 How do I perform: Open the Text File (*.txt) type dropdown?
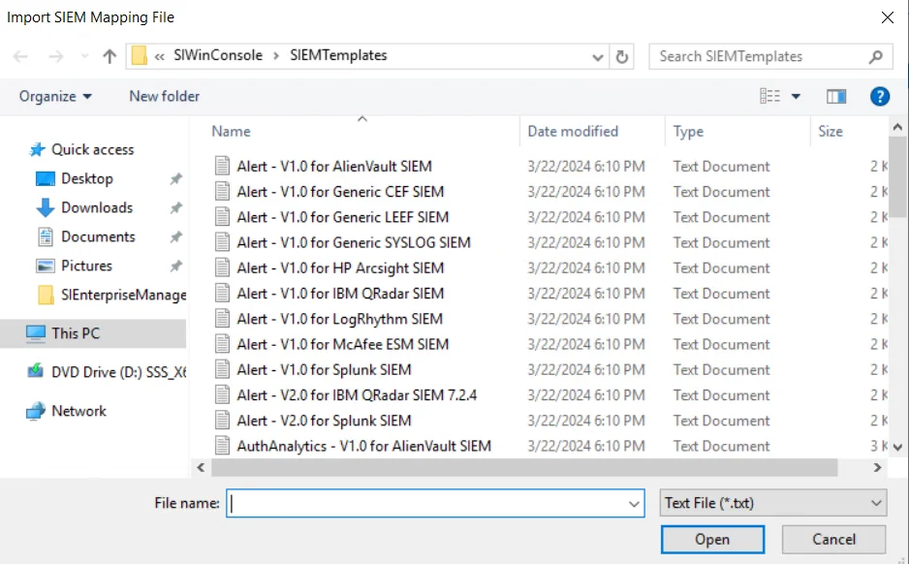pos(772,503)
